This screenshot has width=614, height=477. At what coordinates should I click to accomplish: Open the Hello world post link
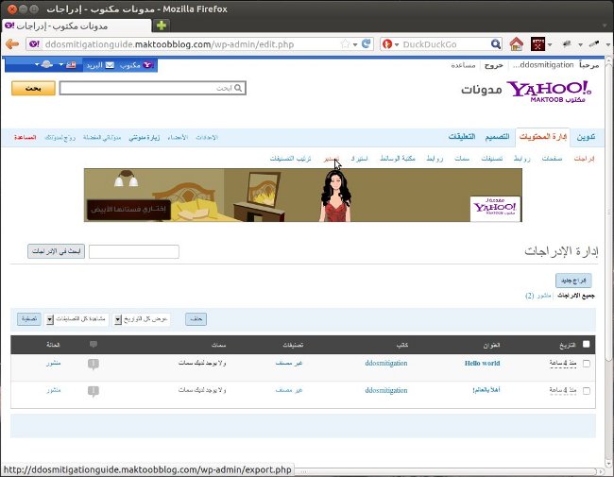tap(482, 363)
